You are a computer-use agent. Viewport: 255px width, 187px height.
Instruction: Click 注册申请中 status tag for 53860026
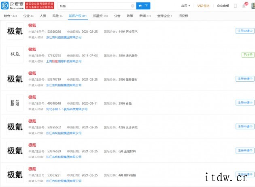pyautogui.click(x=245, y=31)
